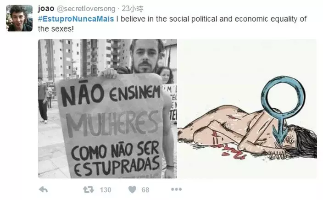Open joao's profile avatar photo
Viewport: 323px width, 200px height.
point(19,18)
